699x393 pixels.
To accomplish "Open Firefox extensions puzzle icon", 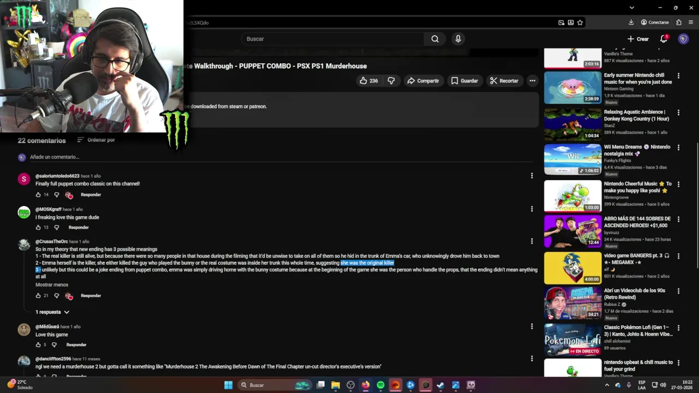I will click(x=679, y=22).
